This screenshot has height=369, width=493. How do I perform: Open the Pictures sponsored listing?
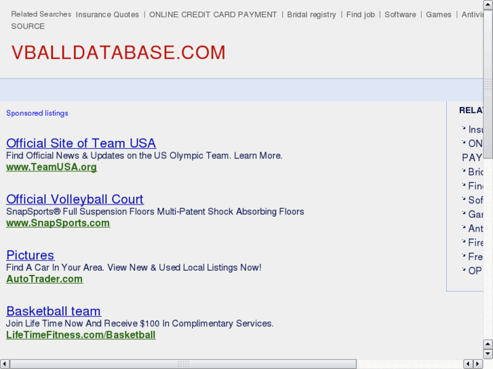[x=31, y=255]
